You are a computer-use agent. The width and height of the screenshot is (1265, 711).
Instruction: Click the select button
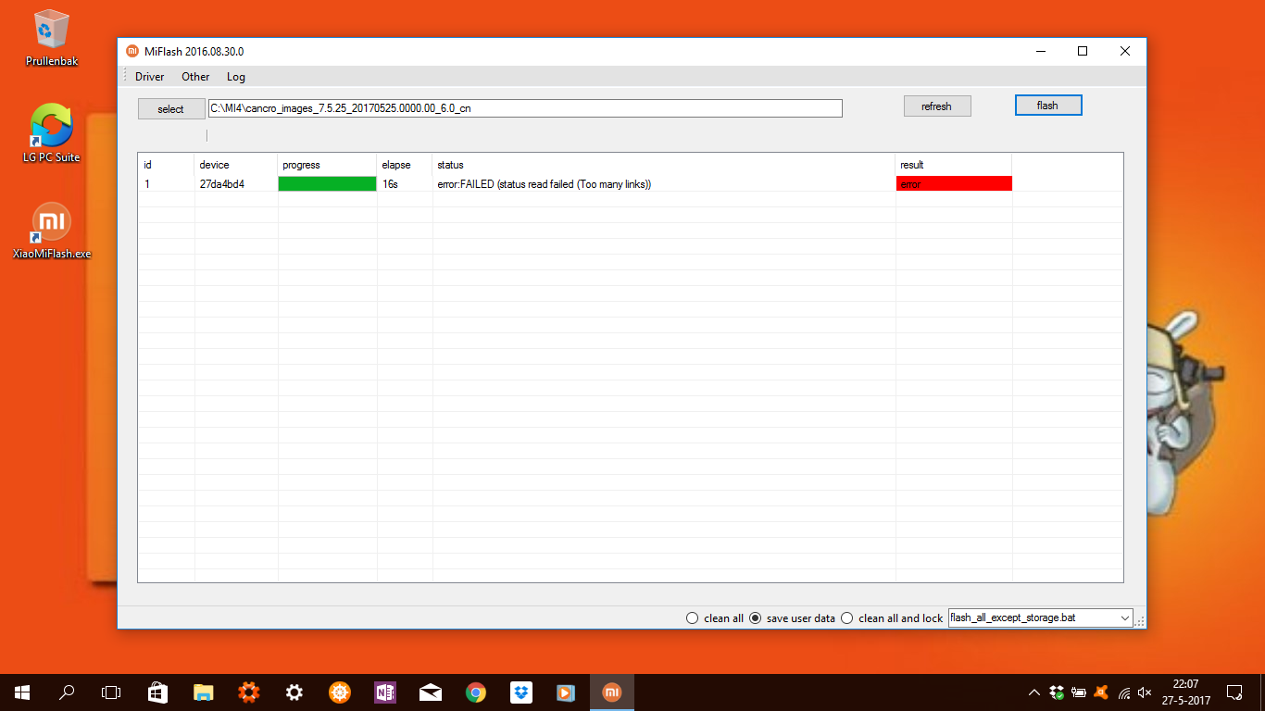pyautogui.click(x=171, y=109)
